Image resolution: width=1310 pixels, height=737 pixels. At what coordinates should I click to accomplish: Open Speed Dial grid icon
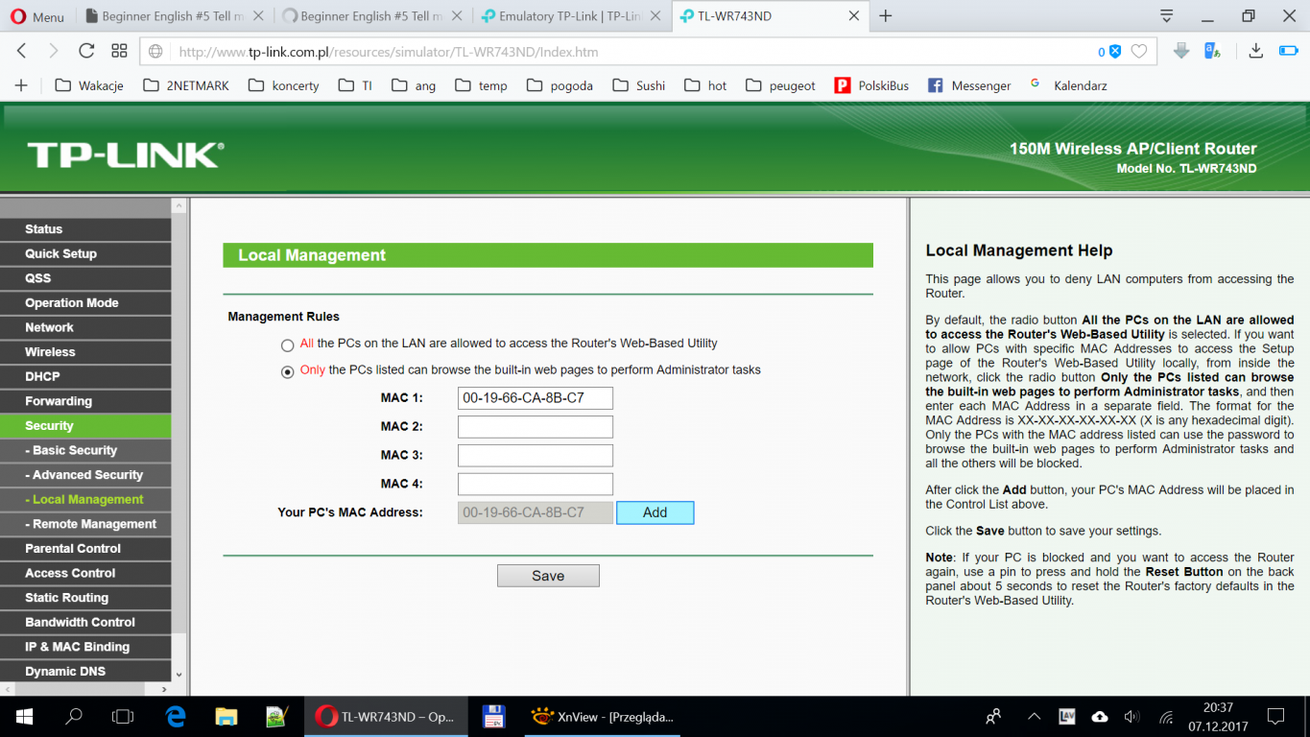click(119, 51)
